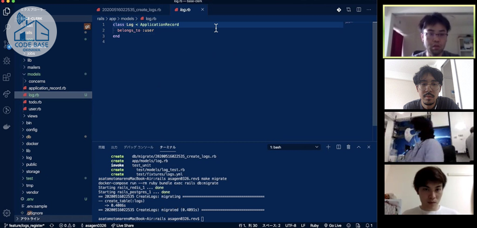Viewport: 477px width, 228px height.
Task: Kill the terminal with trash icon
Action: click(x=348, y=147)
